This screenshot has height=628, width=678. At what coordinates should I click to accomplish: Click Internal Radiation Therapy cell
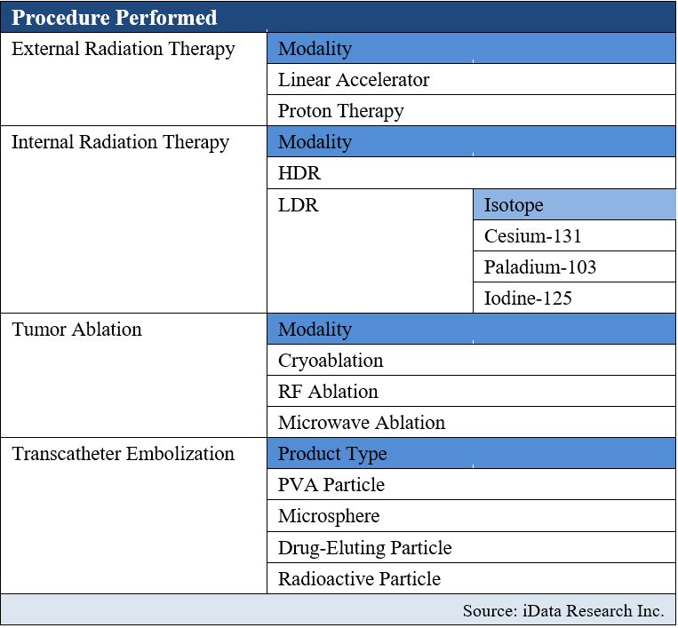pyautogui.click(x=133, y=219)
